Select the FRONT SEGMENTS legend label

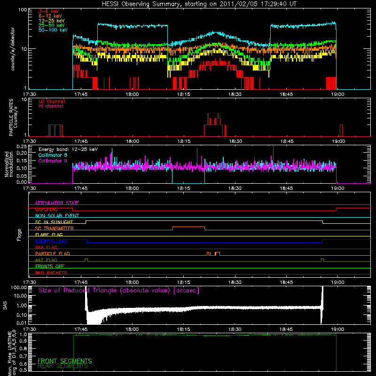click(65, 361)
